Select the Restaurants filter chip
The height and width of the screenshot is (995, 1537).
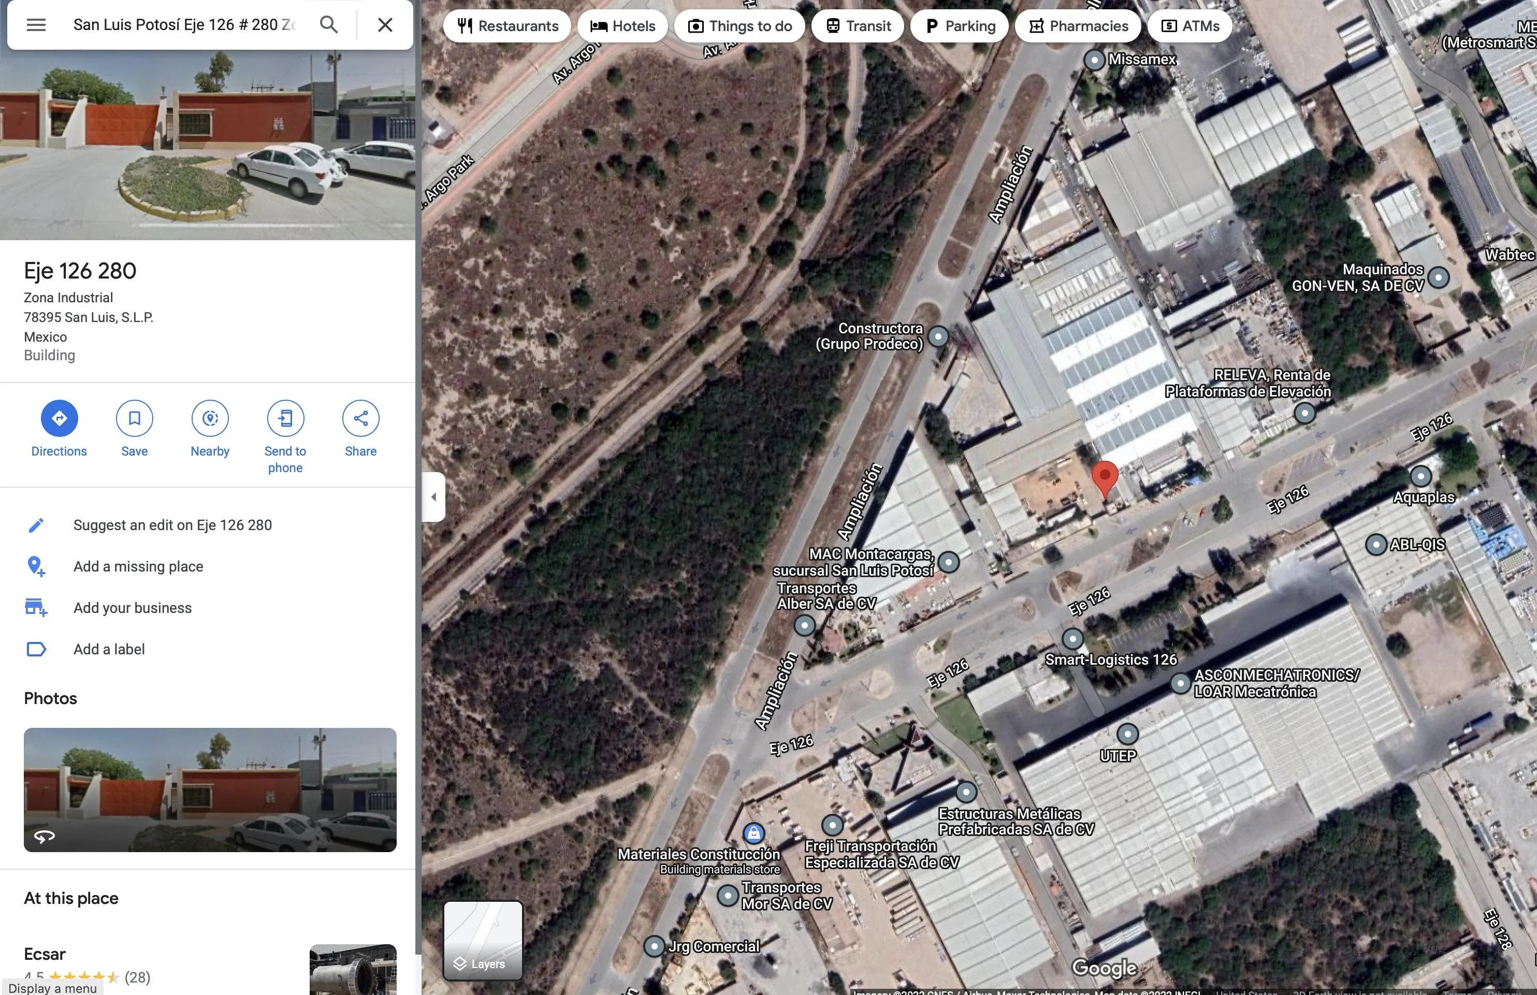(x=508, y=26)
